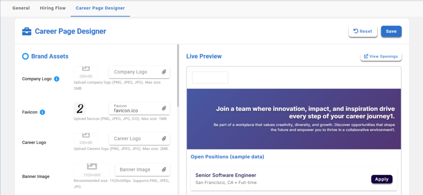The image size is (423, 195).
Task: Click the Banner Image 1920×600 placeholder
Action: (92, 170)
